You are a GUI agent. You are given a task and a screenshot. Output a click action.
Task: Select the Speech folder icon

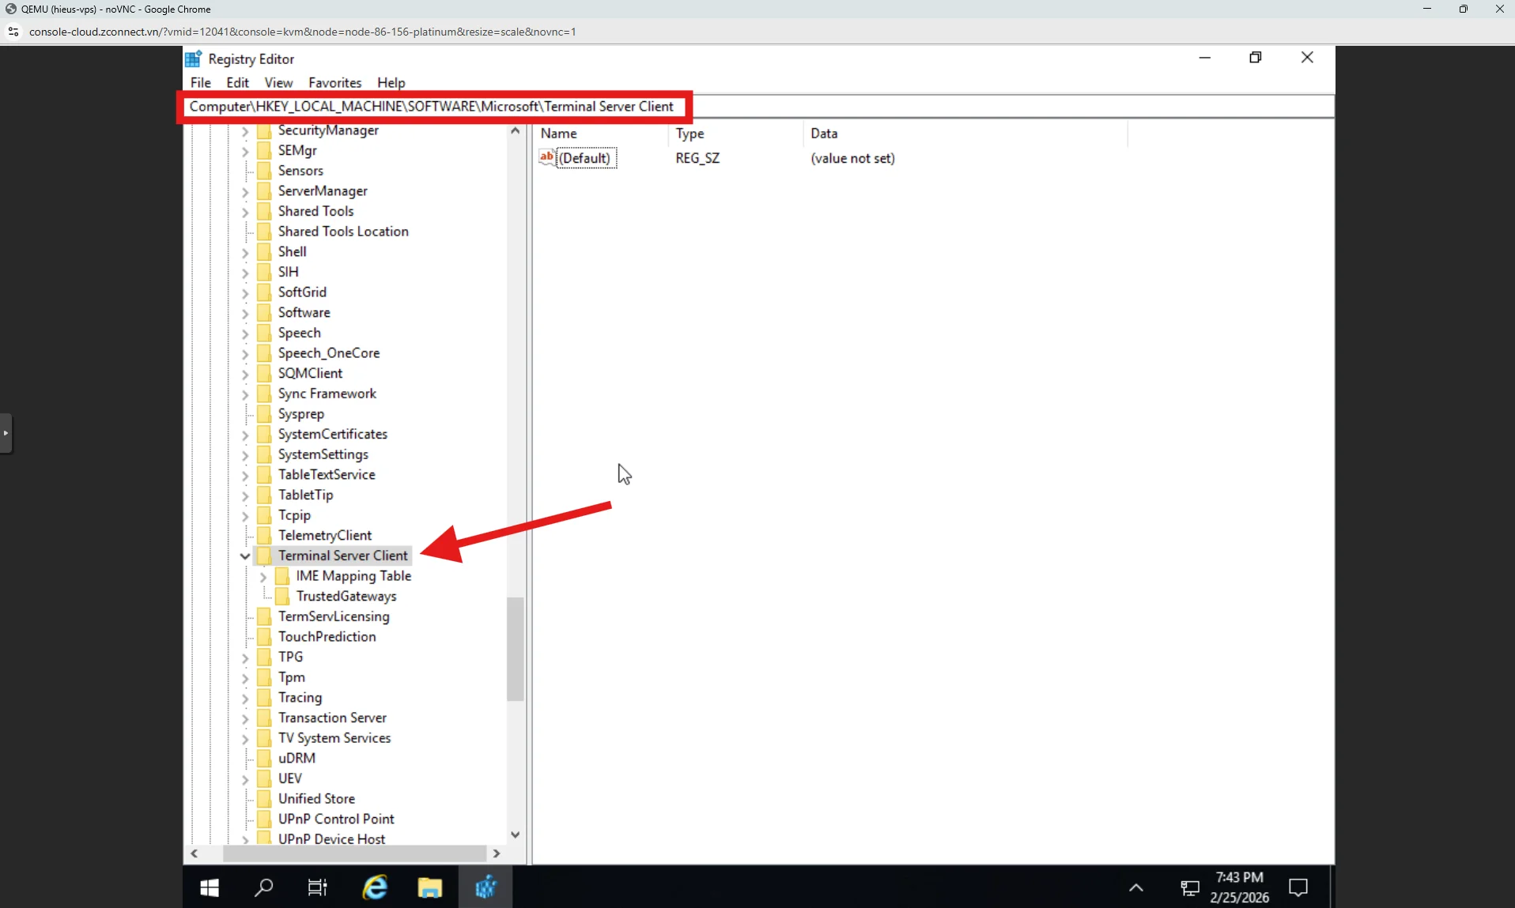point(264,333)
